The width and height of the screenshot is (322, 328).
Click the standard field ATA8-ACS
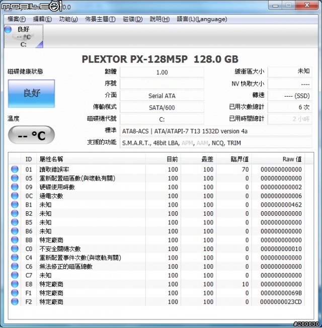pyautogui.click(x=216, y=131)
